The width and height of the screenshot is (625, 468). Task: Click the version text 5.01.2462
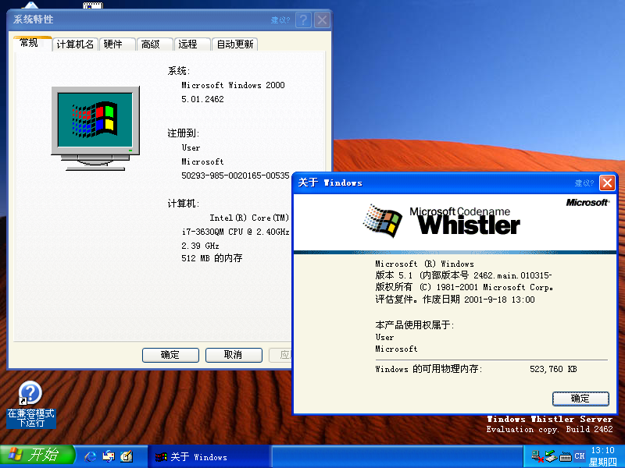point(202,99)
